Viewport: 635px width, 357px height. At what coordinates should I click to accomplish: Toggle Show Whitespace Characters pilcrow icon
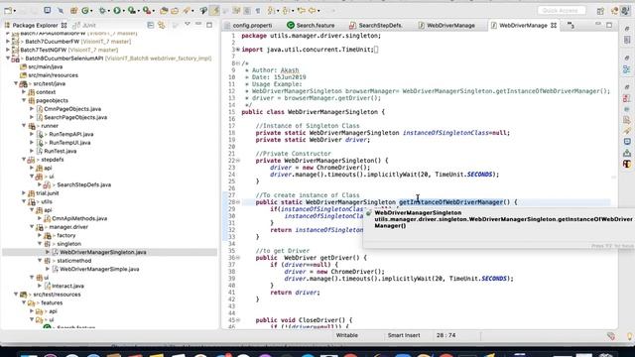(258, 11)
